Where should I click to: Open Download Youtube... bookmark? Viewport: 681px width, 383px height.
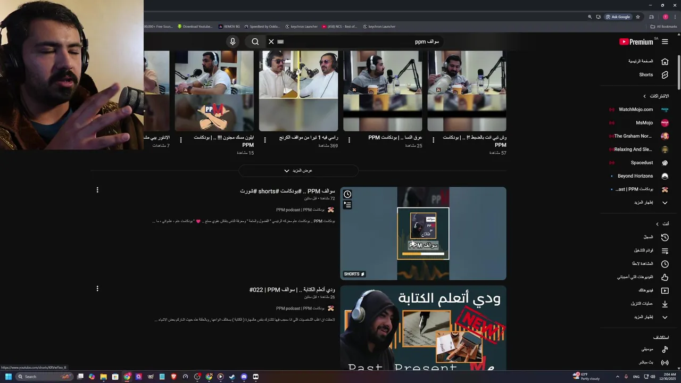pyautogui.click(x=195, y=27)
